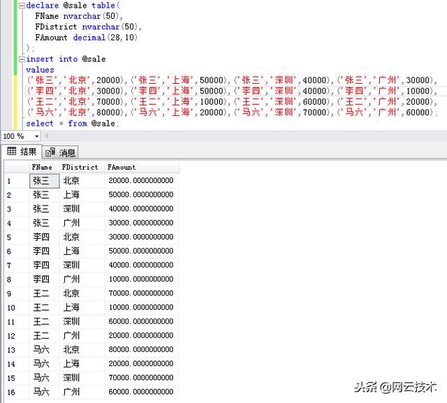The width and height of the screenshot is (447, 403).
Task: Click the 'values' keyword in the editor
Action: [x=40, y=70]
